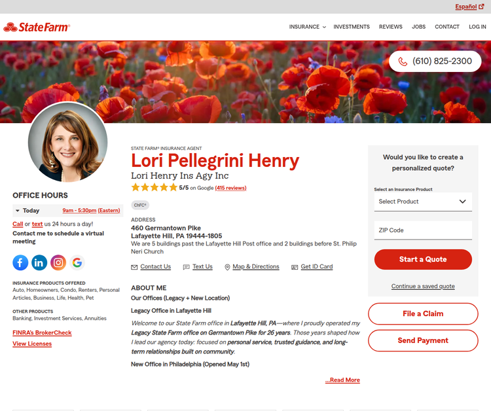This screenshot has width=491, height=411.
Task: Click the envelope icon beside Contact Us
Action: 134,267
